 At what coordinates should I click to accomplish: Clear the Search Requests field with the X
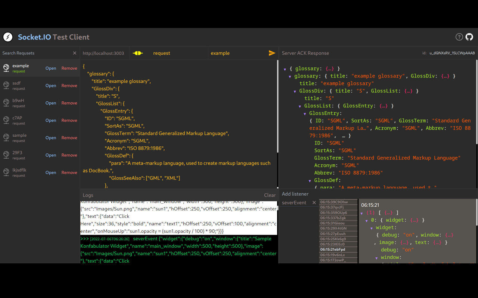pyautogui.click(x=74, y=53)
